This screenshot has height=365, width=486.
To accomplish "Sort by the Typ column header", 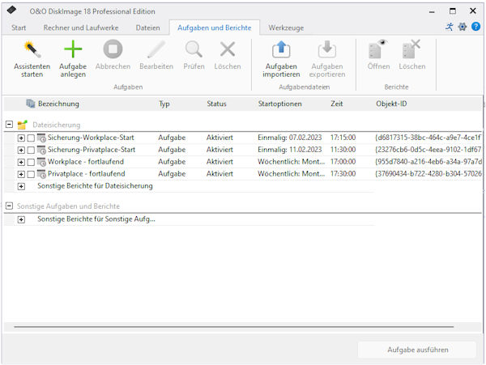I will pos(164,104).
